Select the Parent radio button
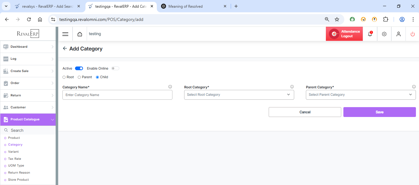 point(79,77)
